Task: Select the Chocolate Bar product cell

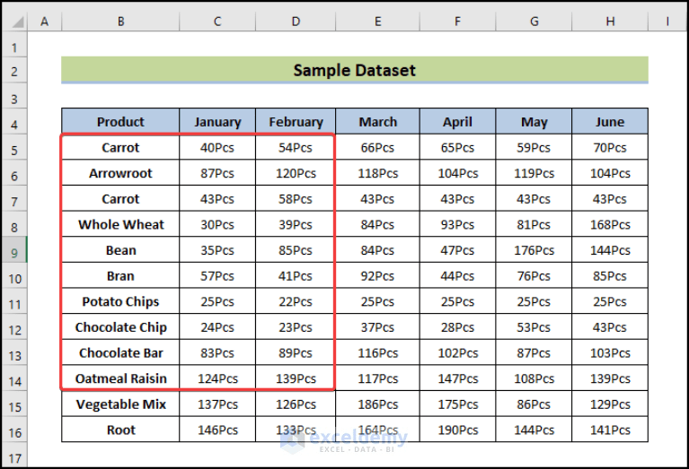Action: (x=120, y=352)
